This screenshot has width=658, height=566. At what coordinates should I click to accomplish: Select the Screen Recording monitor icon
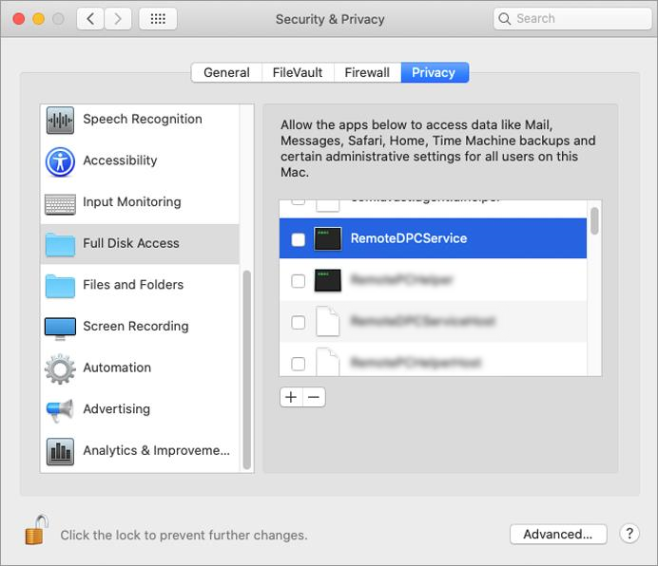[60, 327]
